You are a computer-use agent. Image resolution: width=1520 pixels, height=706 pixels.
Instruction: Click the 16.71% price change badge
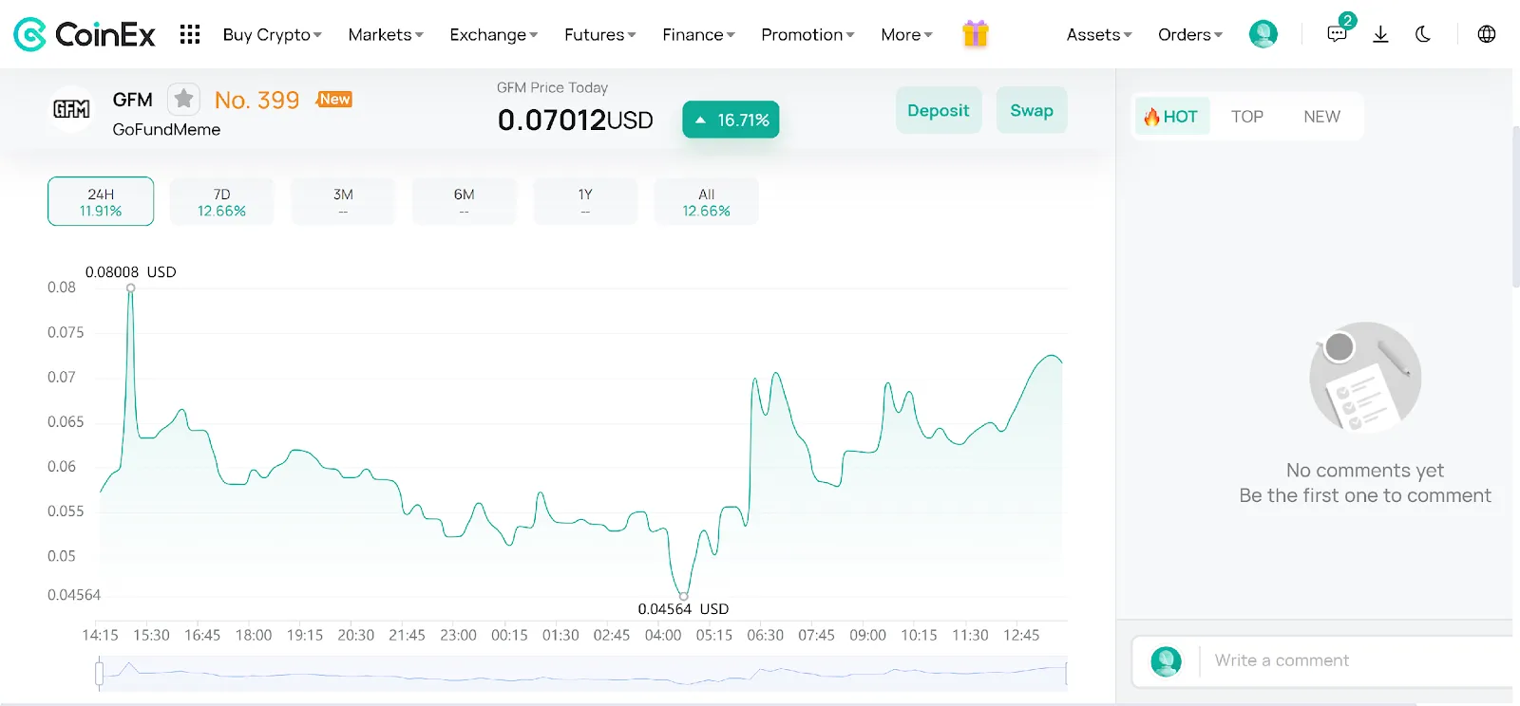pos(731,120)
